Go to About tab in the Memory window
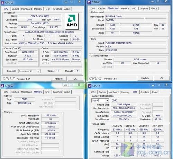The image size is (173, 159). tap(67, 92)
